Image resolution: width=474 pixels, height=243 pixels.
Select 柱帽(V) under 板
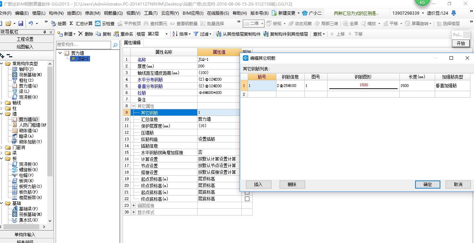point(23,175)
